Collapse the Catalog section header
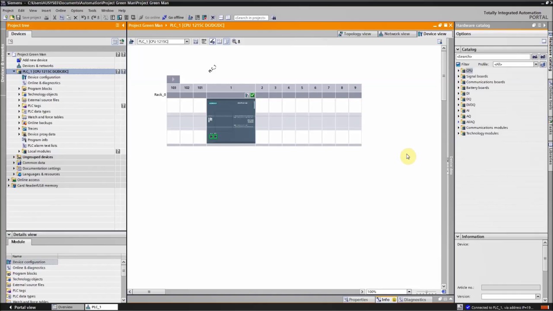Viewport: 553px width, 311px height. (x=458, y=50)
